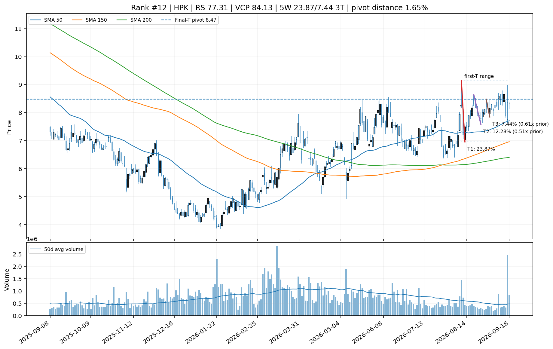Image resolution: width=553 pixels, height=349 pixels.
Task: Click the 'SMA 150' legend entry
Action: [90, 20]
